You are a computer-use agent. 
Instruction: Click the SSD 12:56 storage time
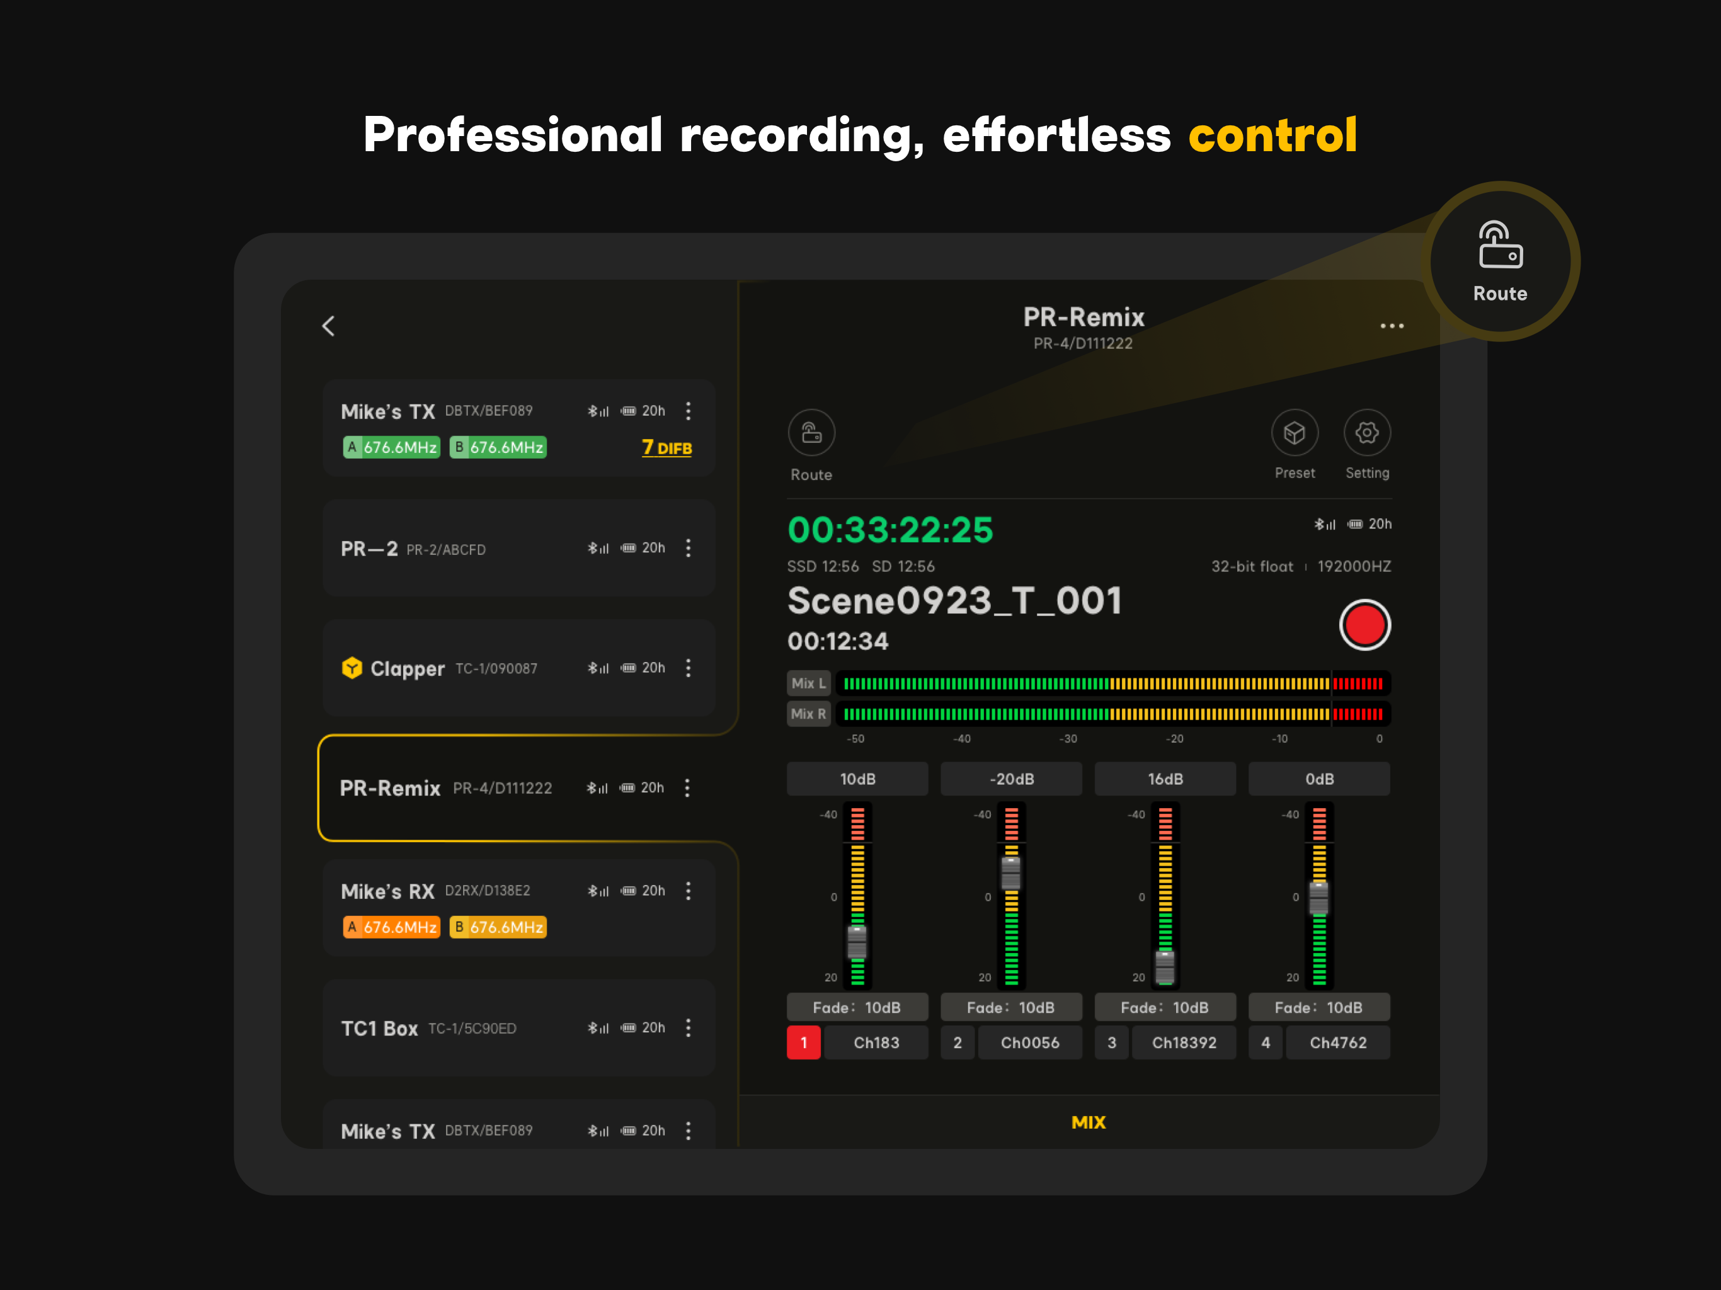point(822,566)
